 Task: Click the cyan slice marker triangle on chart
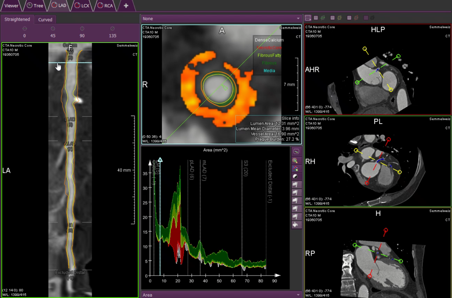tap(160, 160)
